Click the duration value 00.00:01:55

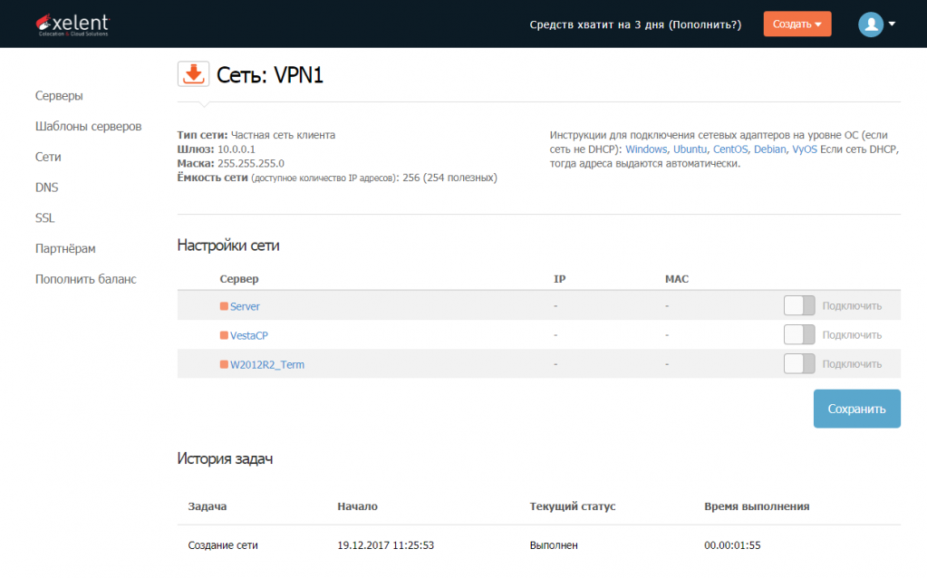click(732, 545)
